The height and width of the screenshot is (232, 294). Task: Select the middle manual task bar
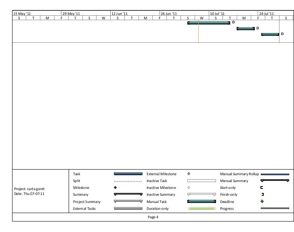[x=246, y=29]
